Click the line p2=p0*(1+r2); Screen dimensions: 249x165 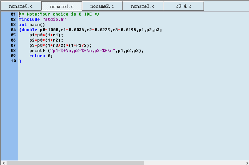pos(46,40)
